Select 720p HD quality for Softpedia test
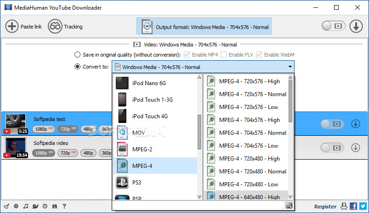The width and height of the screenshot is (369, 213). coord(68,129)
